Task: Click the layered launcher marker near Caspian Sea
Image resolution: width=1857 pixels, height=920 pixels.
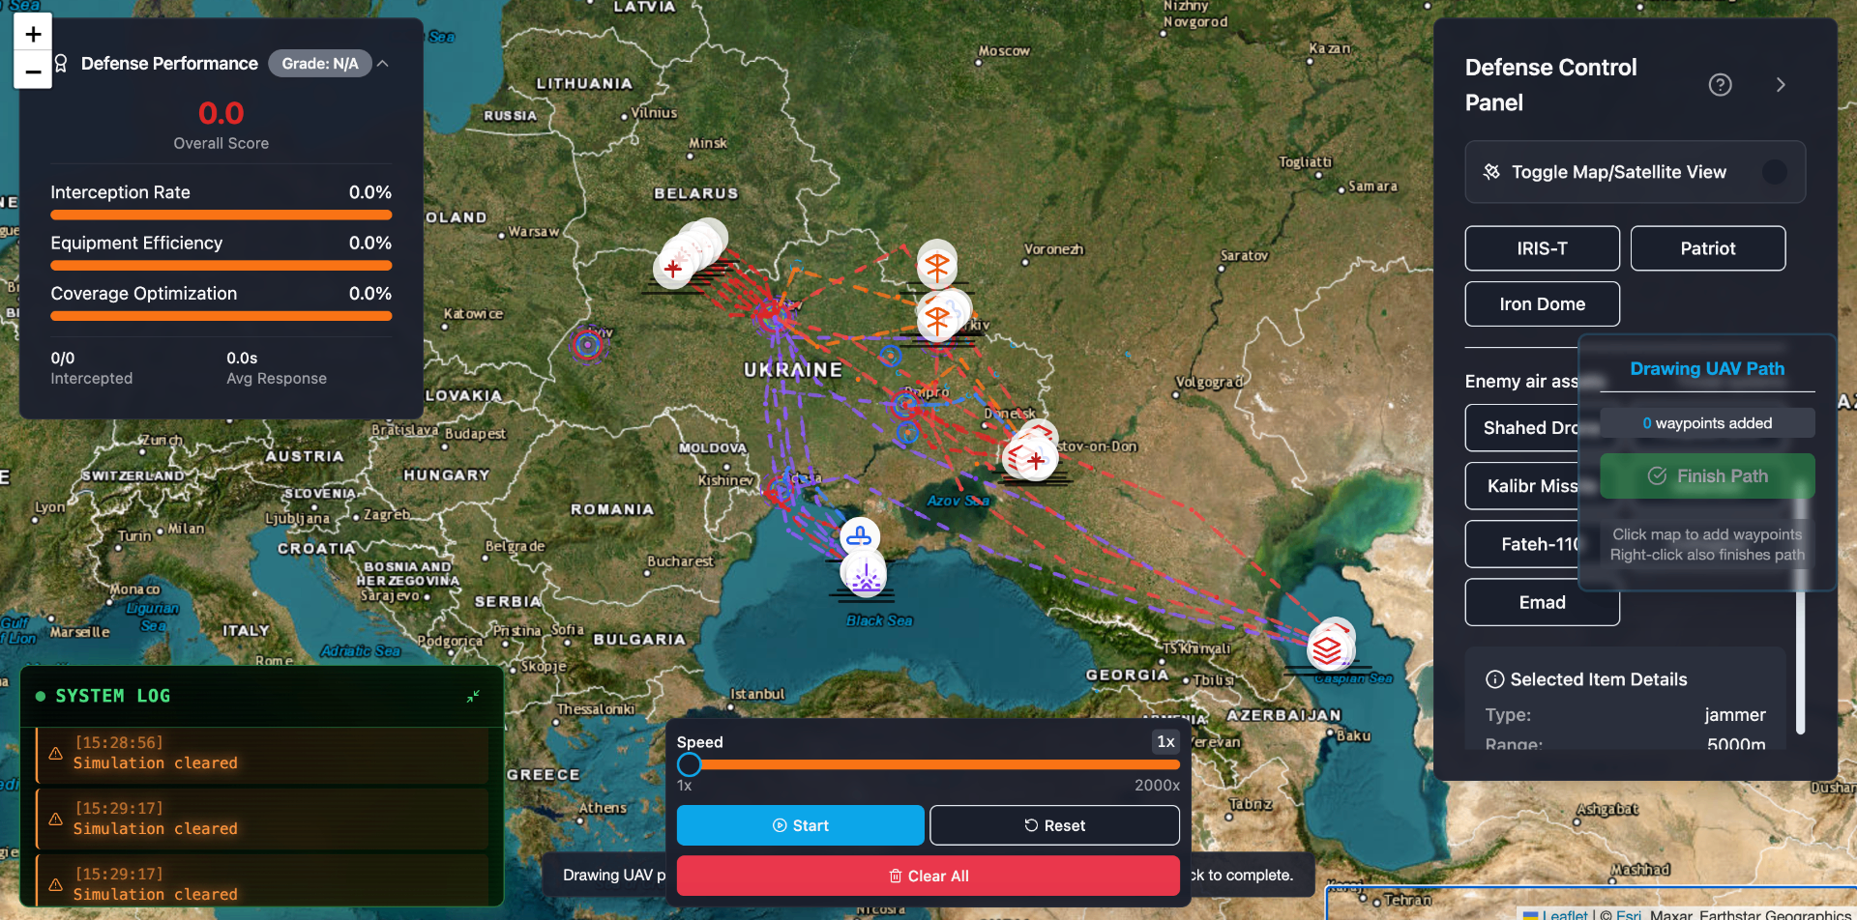Action: click(1327, 649)
